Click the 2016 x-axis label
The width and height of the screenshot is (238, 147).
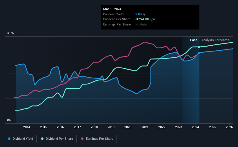[x=60, y=127]
